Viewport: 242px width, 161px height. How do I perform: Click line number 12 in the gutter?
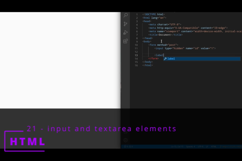pyautogui.click(x=136, y=52)
